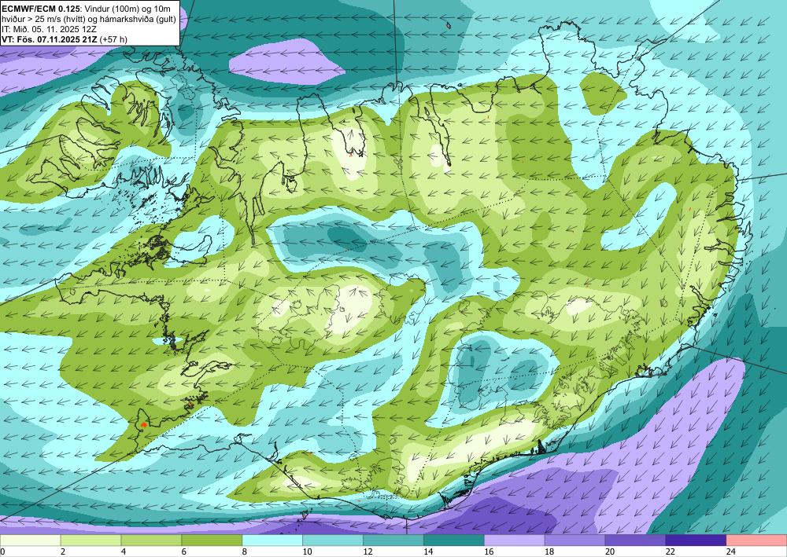Click the legend value "12"
This screenshot has width=787, height=557.
pos(368,552)
